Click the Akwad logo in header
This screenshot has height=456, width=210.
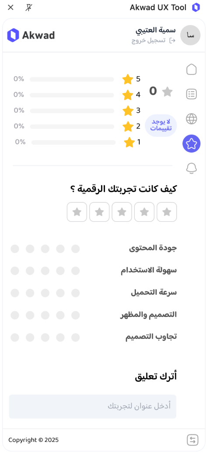point(31,35)
